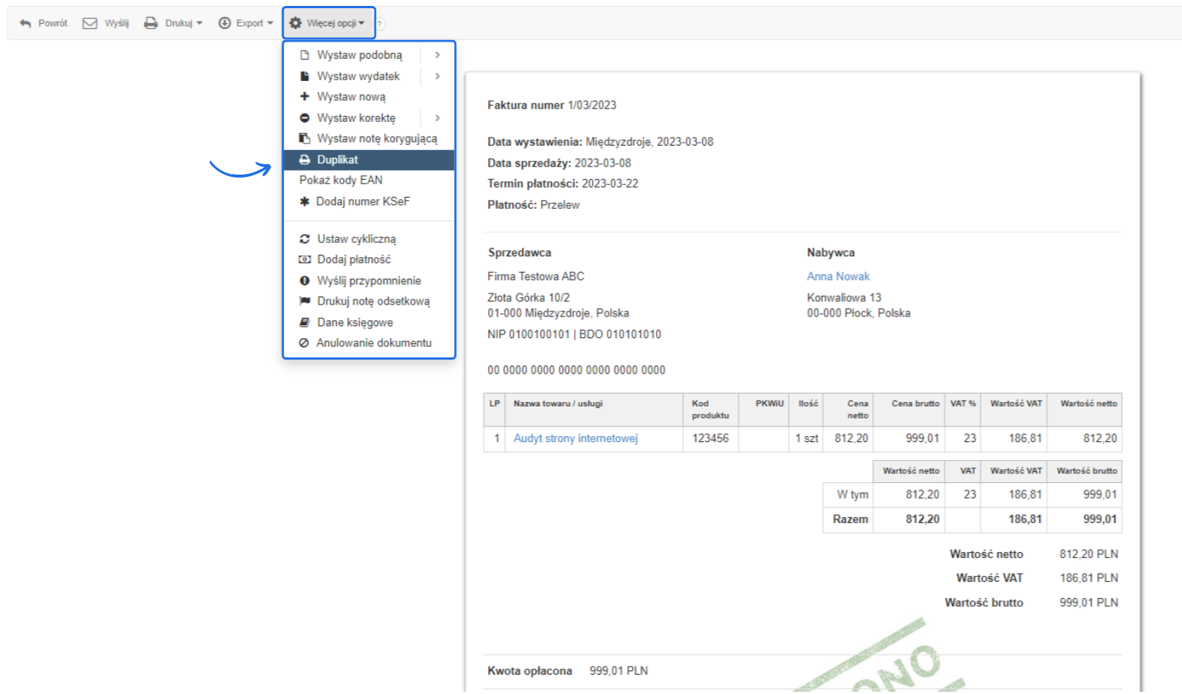Open the Drukuj dropdown arrow
Screen dimensions: 1182x694
point(200,23)
